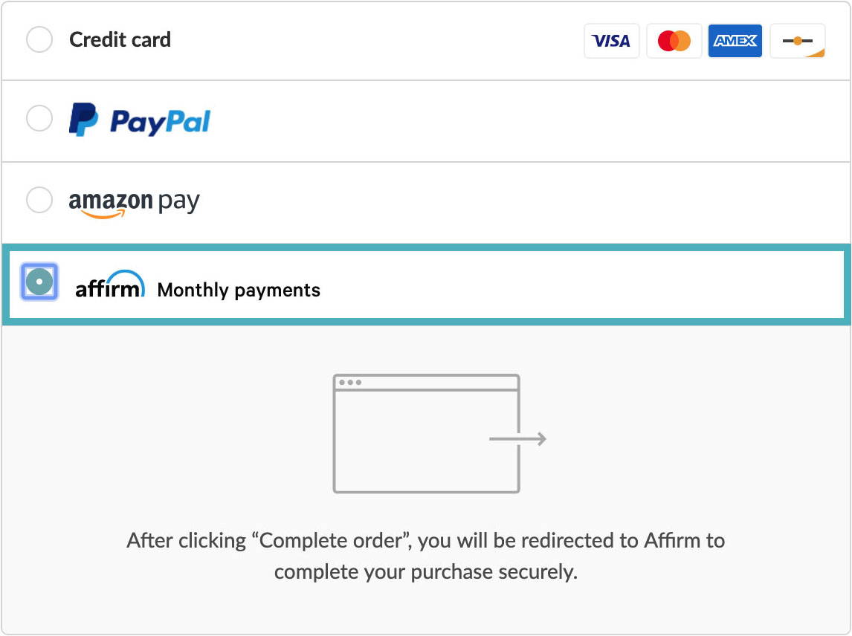Click the PayPal wordmark text

[161, 122]
